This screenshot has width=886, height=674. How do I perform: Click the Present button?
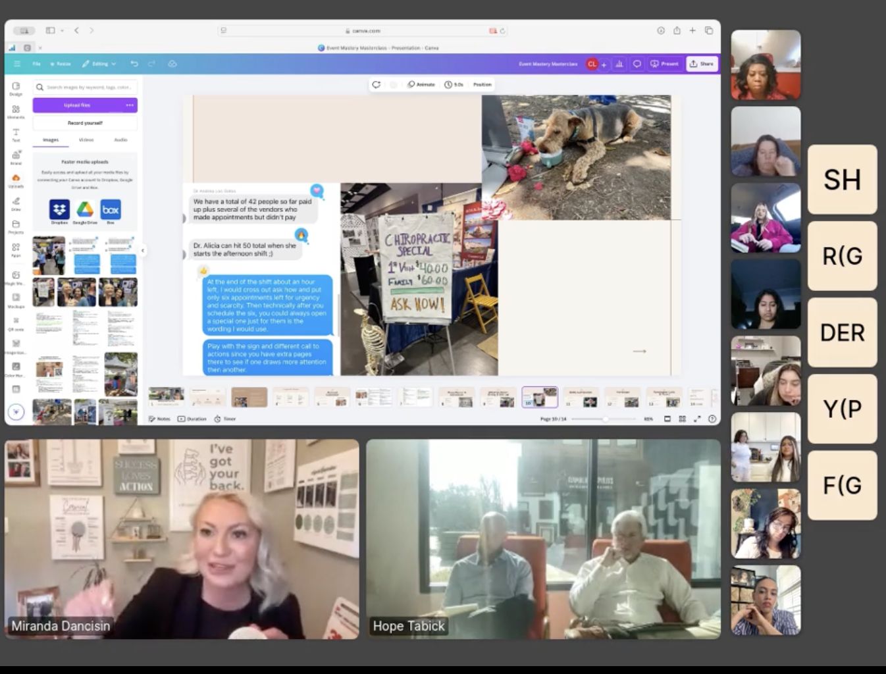click(664, 64)
